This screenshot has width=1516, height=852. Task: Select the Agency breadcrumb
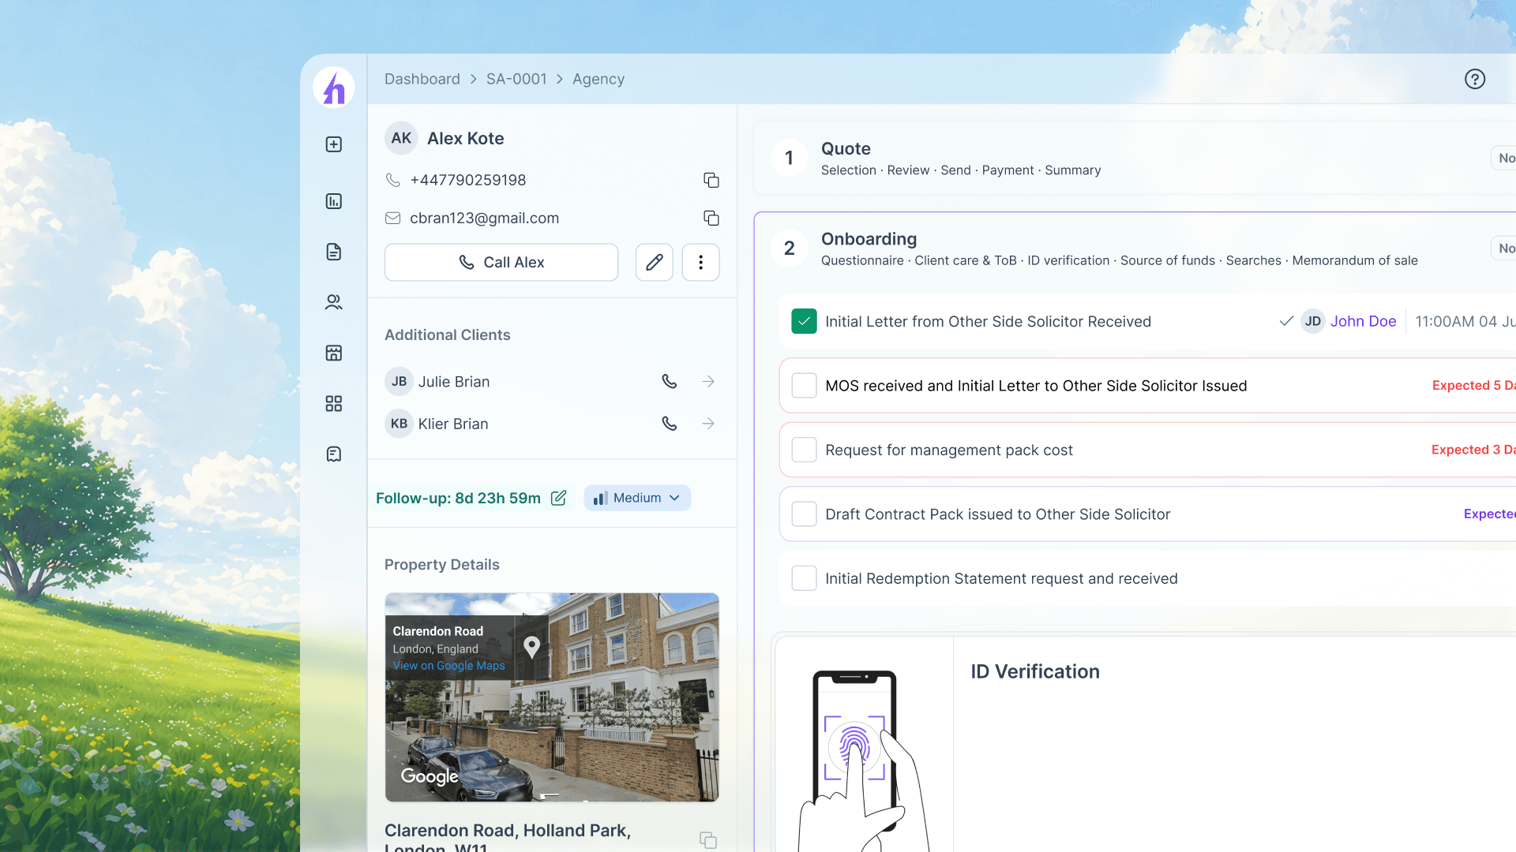tap(599, 79)
